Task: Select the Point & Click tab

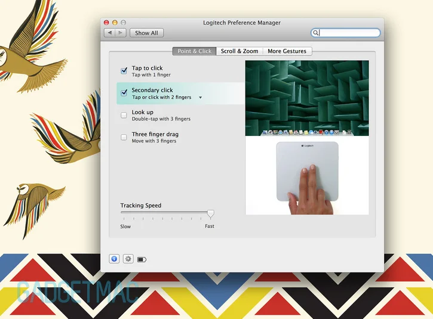Action: (195, 51)
